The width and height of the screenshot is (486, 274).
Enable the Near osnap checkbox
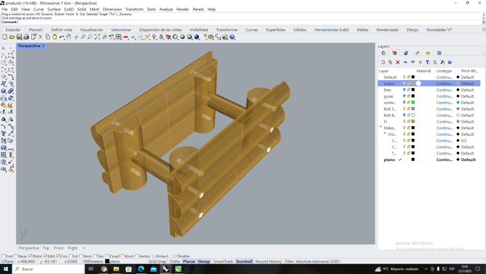pyautogui.click(x=16, y=256)
